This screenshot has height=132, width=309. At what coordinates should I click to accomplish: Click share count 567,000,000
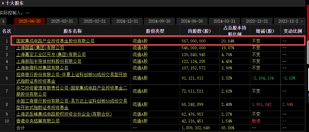point(194,41)
